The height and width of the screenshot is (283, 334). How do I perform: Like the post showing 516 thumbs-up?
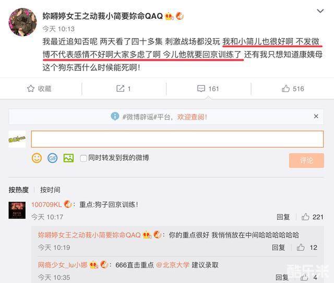[x=285, y=88]
